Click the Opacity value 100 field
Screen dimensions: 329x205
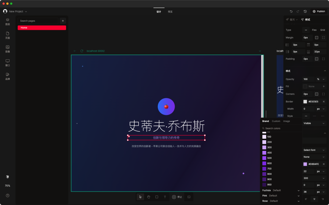(x=308, y=79)
